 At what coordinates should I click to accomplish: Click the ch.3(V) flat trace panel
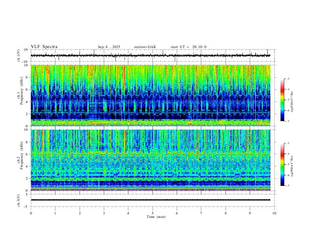pos(153,200)
